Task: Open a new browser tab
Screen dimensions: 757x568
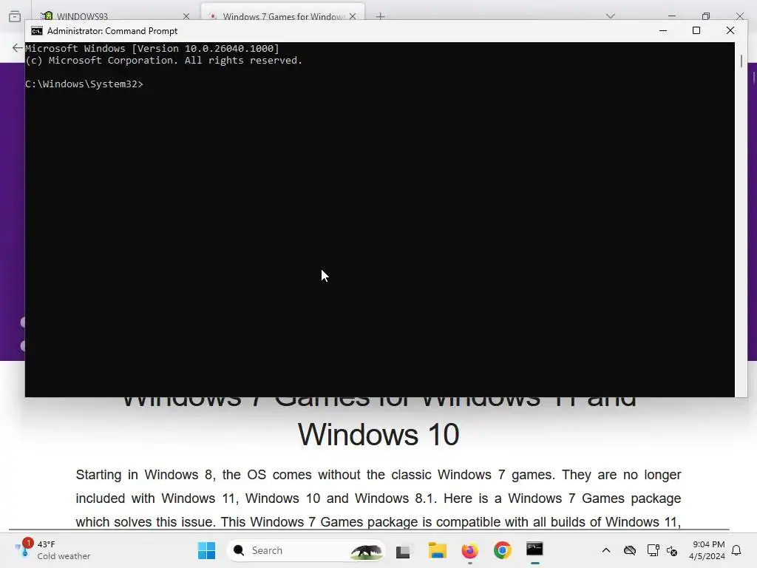Action: click(x=381, y=16)
